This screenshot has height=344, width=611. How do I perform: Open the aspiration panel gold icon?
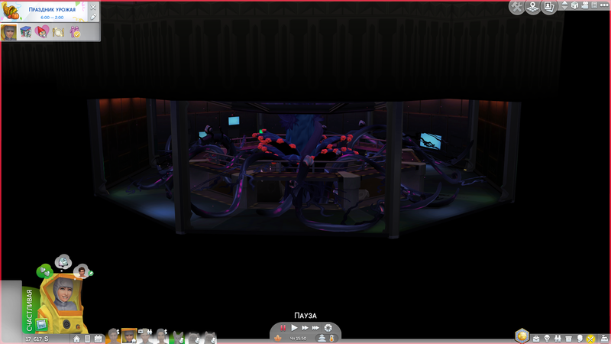click(x=522, y=335)
